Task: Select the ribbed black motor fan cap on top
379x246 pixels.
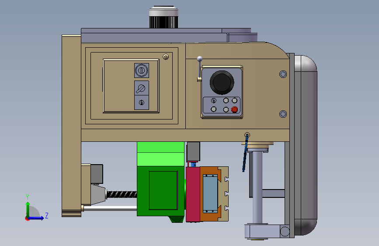Action: 163,22
